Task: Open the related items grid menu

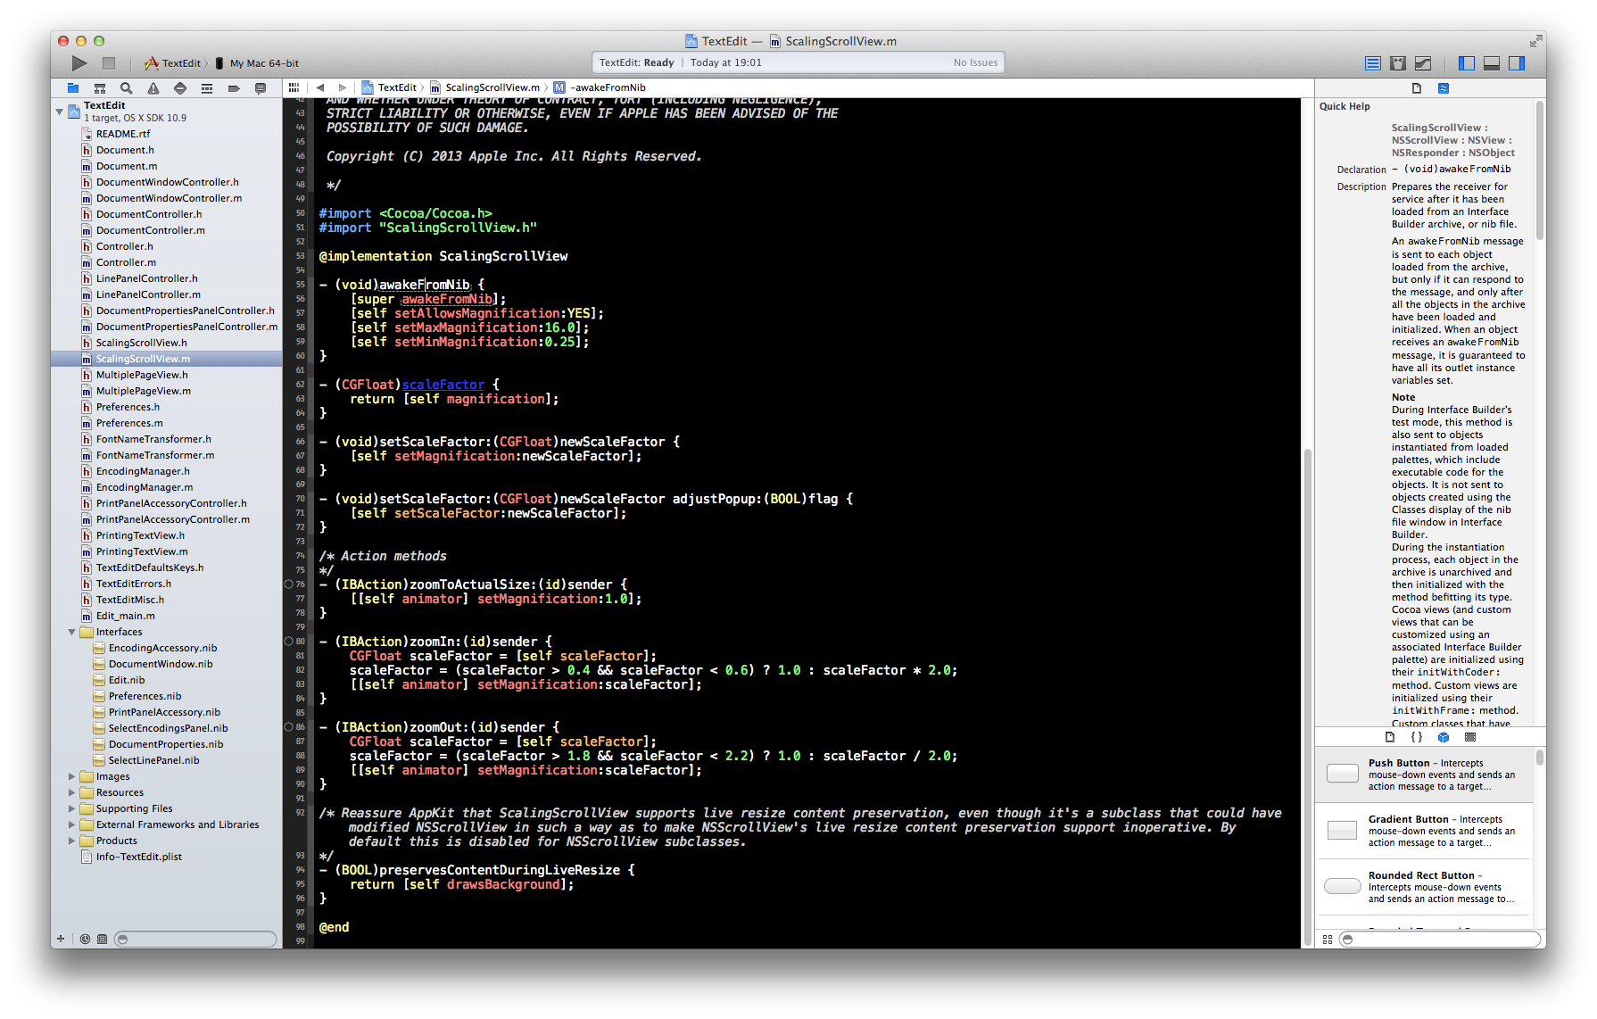Action: (x=294, y=87)
